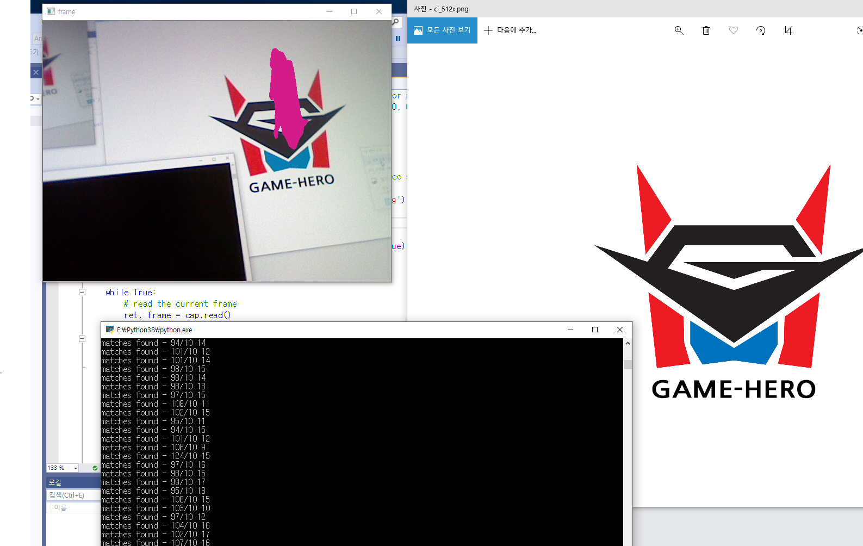Click the webcam image in frame window

click(217, 151)
